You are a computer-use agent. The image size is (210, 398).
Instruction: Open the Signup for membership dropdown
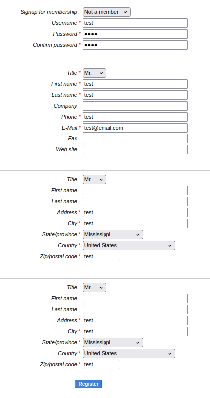pos(106,12)
